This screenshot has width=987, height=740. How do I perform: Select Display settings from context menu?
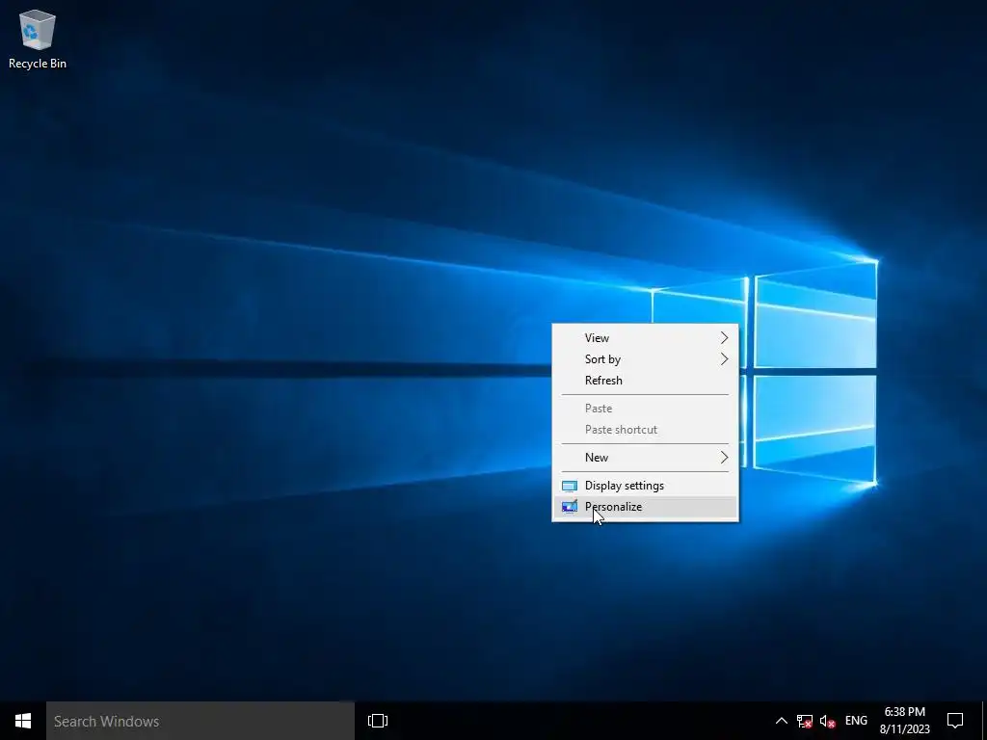pos(645,486)
